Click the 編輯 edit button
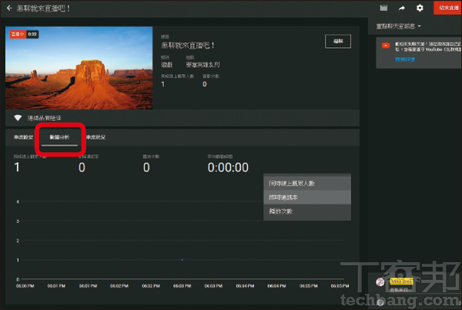The image size is (462, 310). click(x=337, y=42)
